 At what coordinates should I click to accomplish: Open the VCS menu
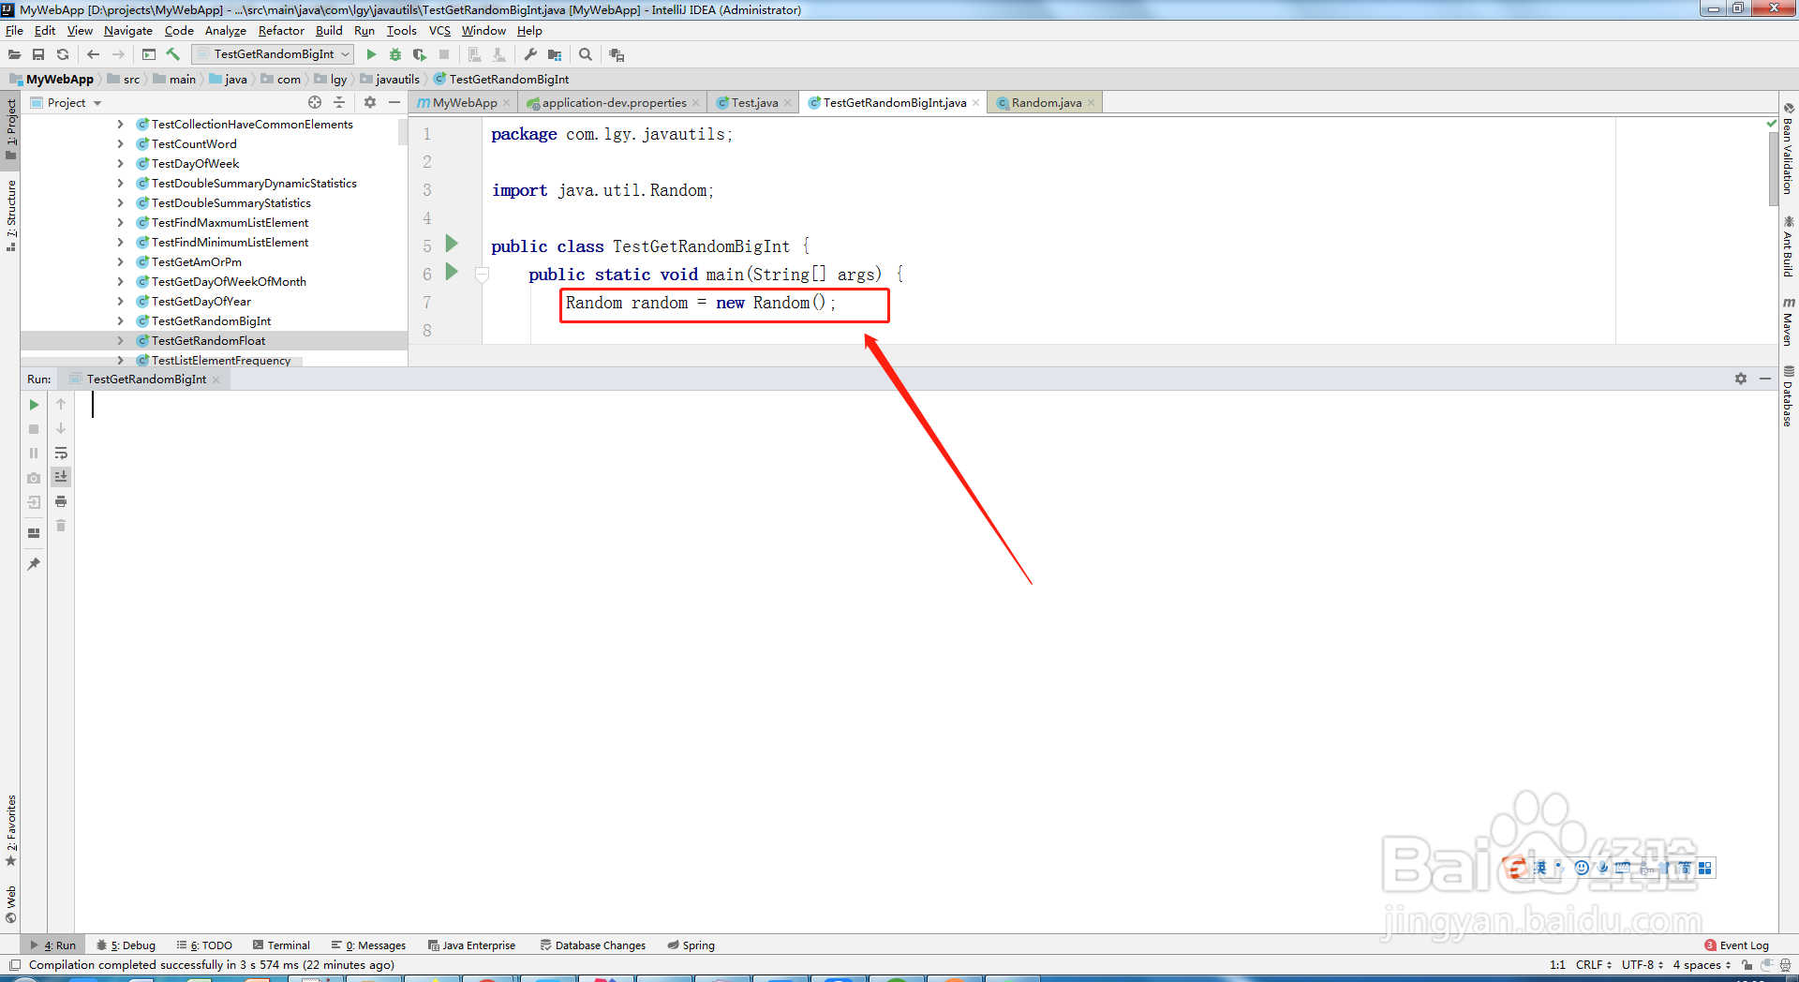[439, 31]
